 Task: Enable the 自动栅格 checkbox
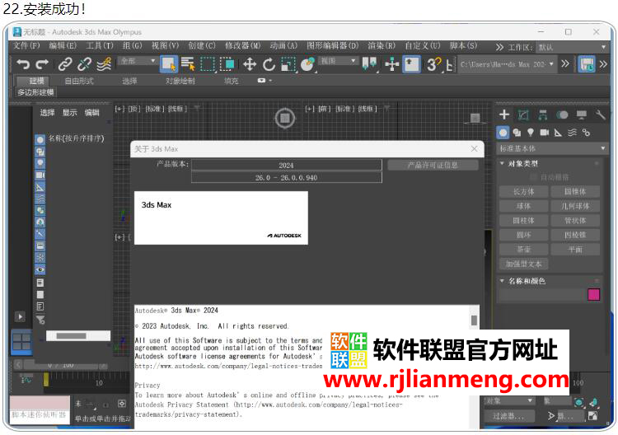tap(534, 177)
